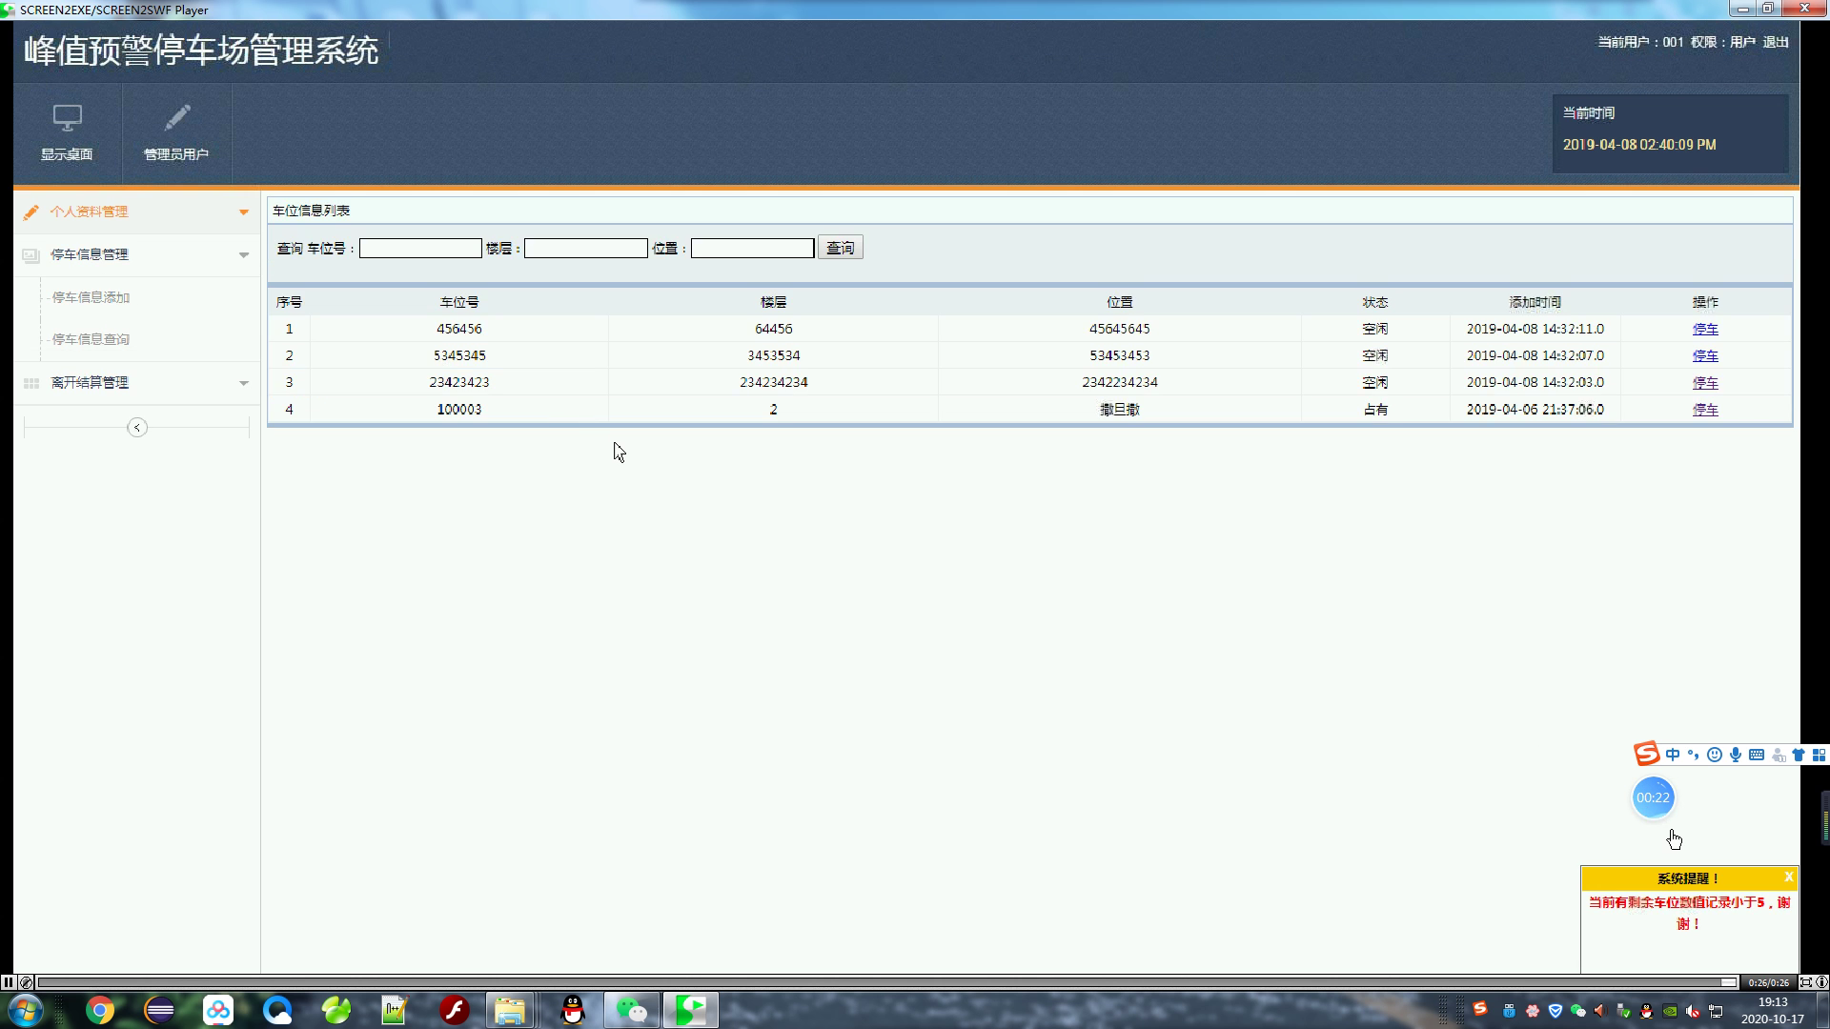Click the grid icon beside 离开结算管理
Image resolution: width=1830 pixels, height=1029 pixels.
31,383
